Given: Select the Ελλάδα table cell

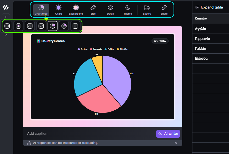Looking at the screenshot, I should [x=211, y=59].
